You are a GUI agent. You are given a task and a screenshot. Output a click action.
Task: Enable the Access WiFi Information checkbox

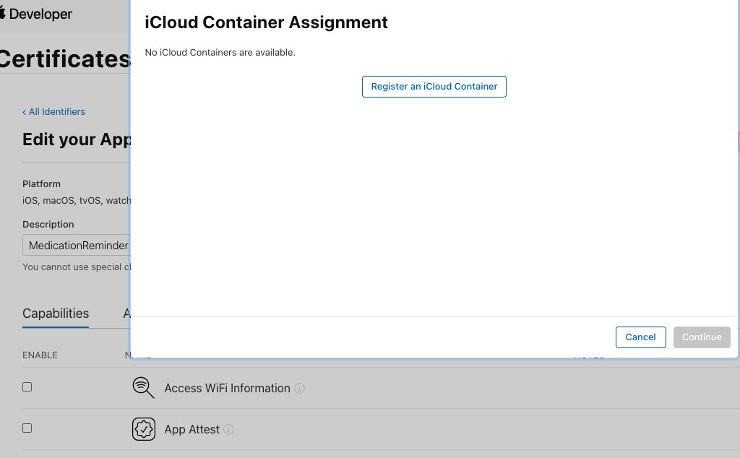pos(27,386)
